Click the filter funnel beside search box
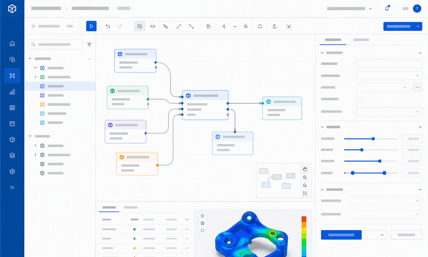This screenshot has height=257, width=428. pyautogui.click(x=89, y=45)
